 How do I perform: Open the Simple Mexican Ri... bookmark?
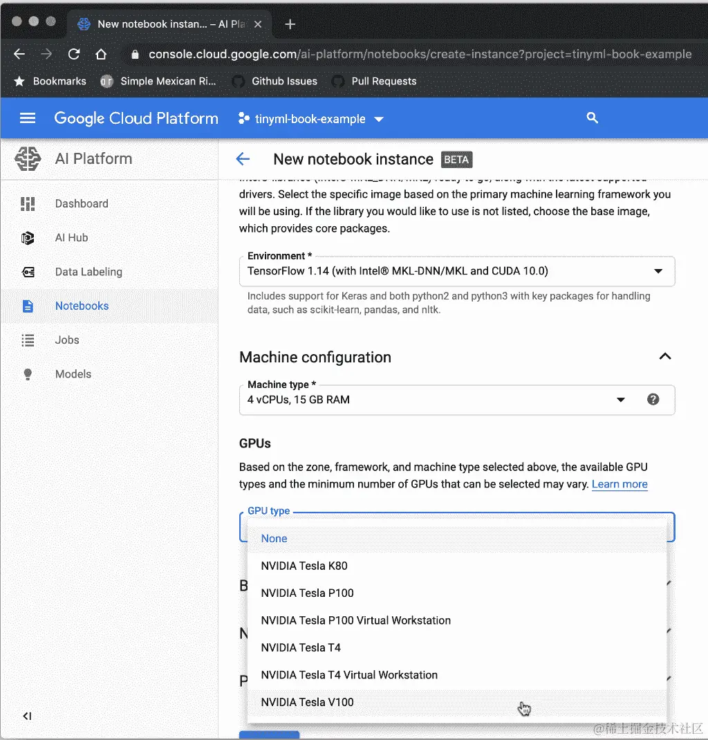tap(158, 81)
